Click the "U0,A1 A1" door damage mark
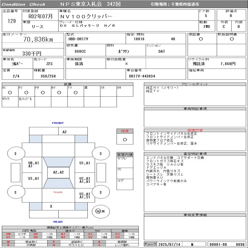248x248 pixels. click(33, 165)
